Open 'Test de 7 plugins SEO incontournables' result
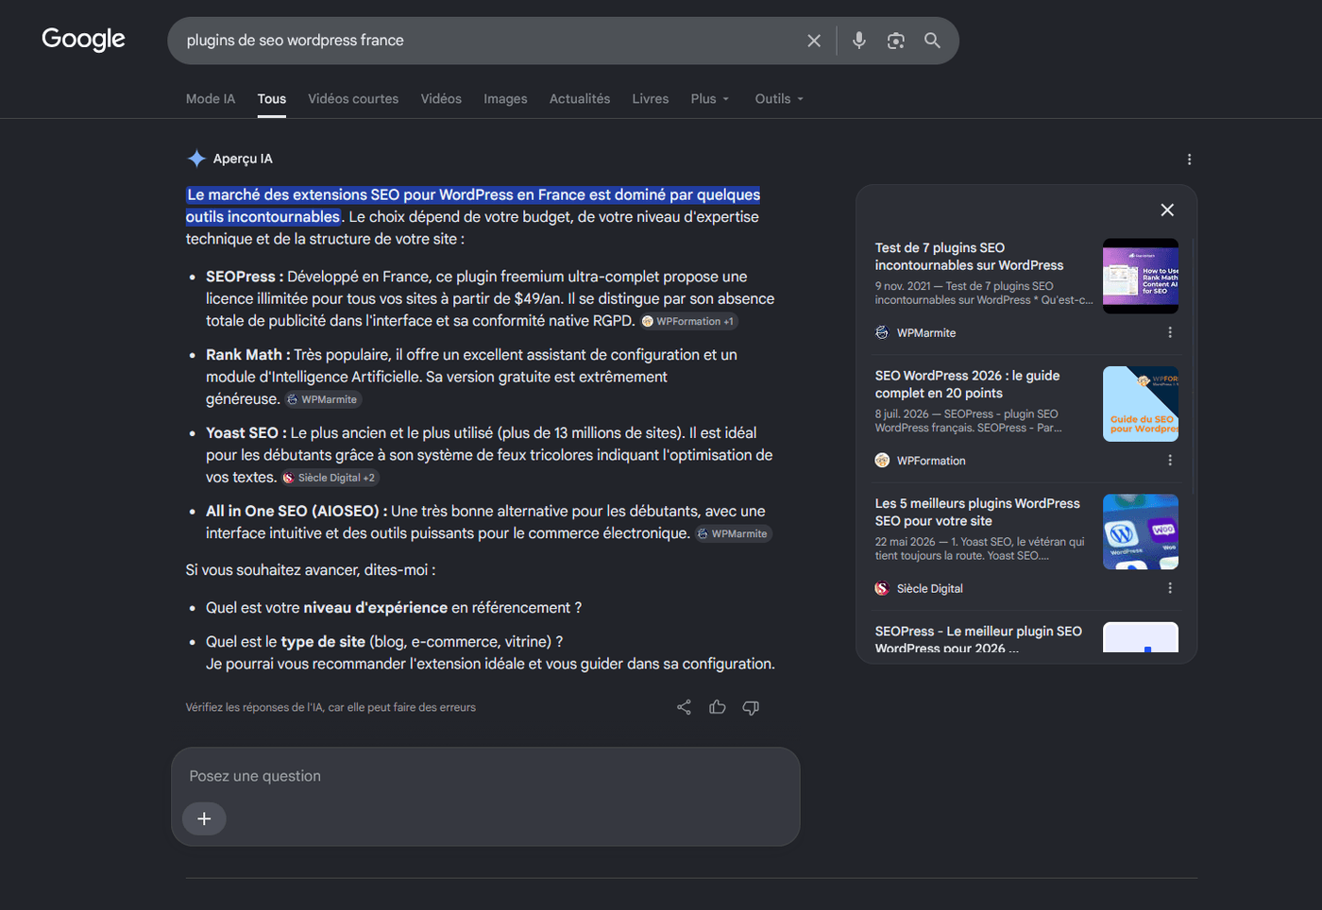The width and height of the screenshot is (1322, 910). [x=969, y=257]
